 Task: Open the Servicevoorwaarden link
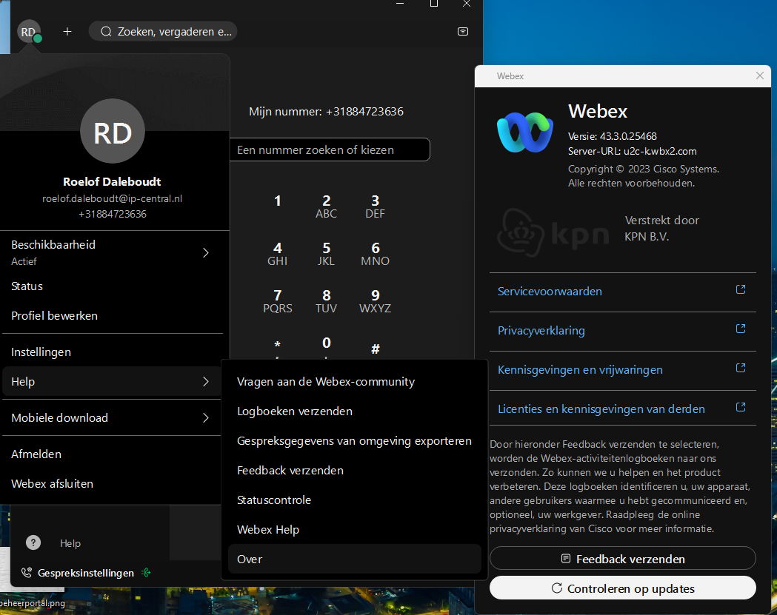coord(550,291)
